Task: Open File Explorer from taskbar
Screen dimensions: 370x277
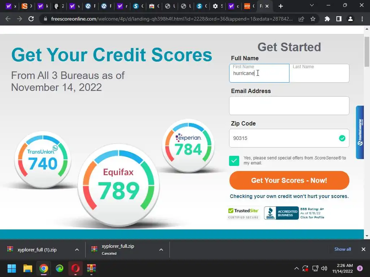Action: (27, 268)
